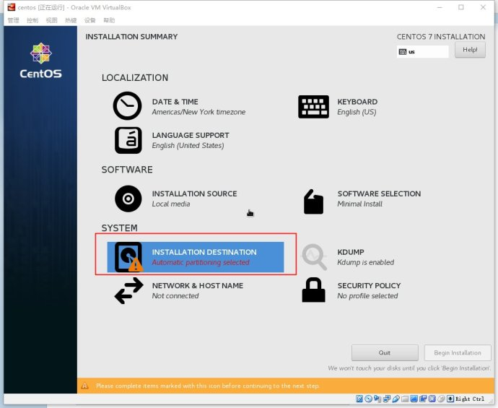Click the VirtualBox mouse integration icon

click(x=441, y=399)
